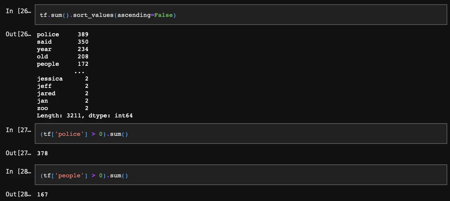Click the 'year 234' output row
The width and height of the screenshot is (450, 201).
coord(62,49)
